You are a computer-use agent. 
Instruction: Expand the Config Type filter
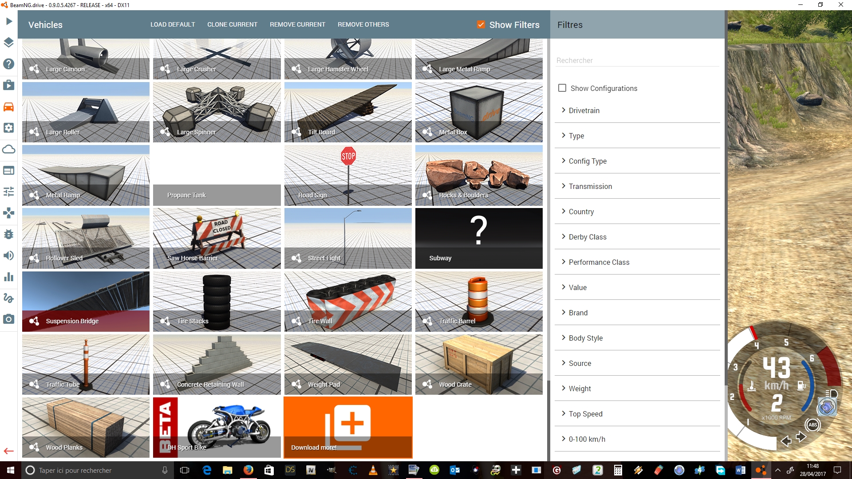coord(637,161)
